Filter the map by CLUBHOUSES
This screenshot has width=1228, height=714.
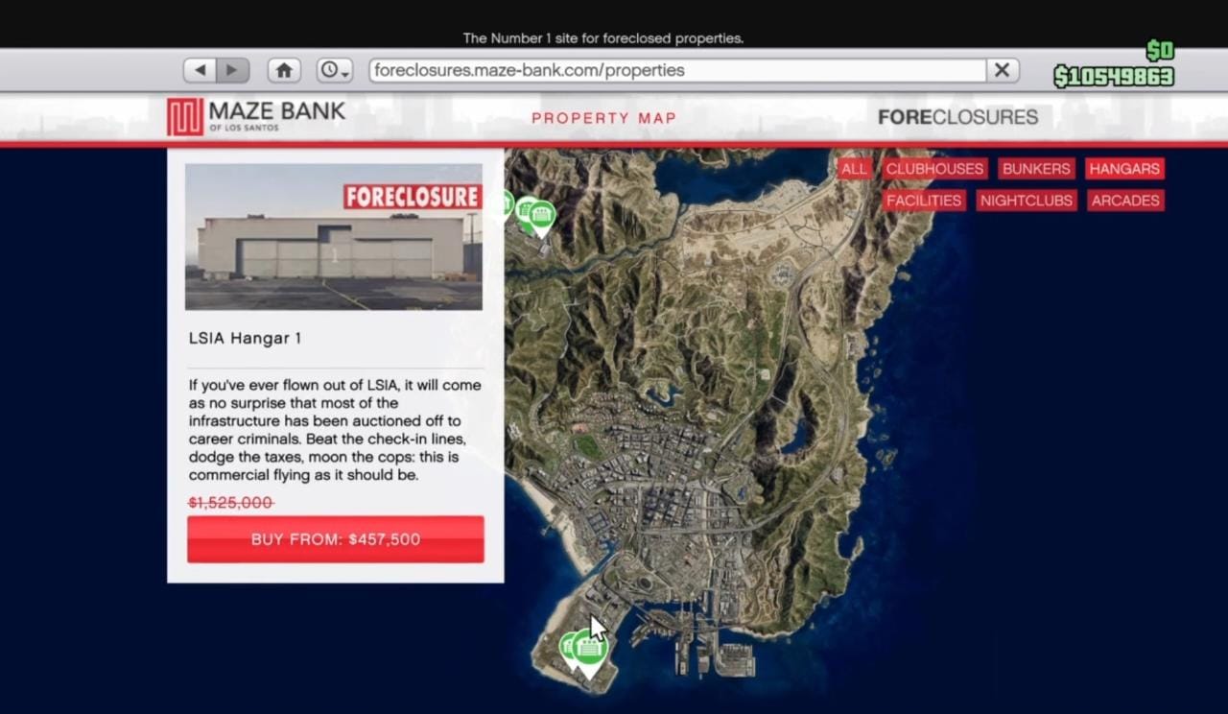(934, 169)
